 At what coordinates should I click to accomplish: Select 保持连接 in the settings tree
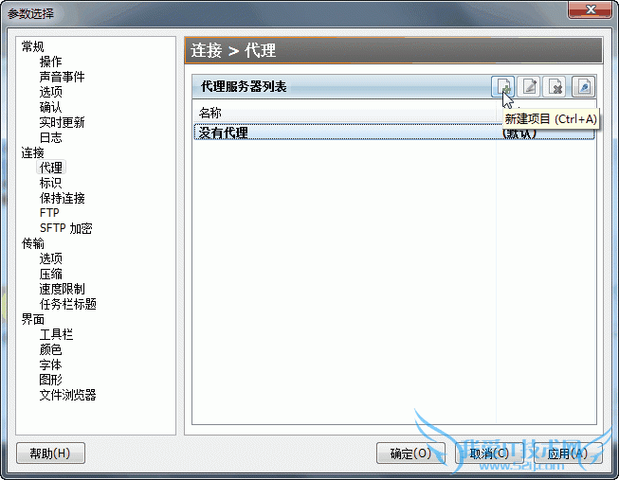(x=62, y=198)
